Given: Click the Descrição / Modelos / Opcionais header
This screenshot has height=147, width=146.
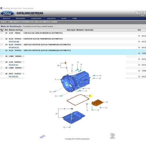Looking at the screenshot, I should click(80, 30).
